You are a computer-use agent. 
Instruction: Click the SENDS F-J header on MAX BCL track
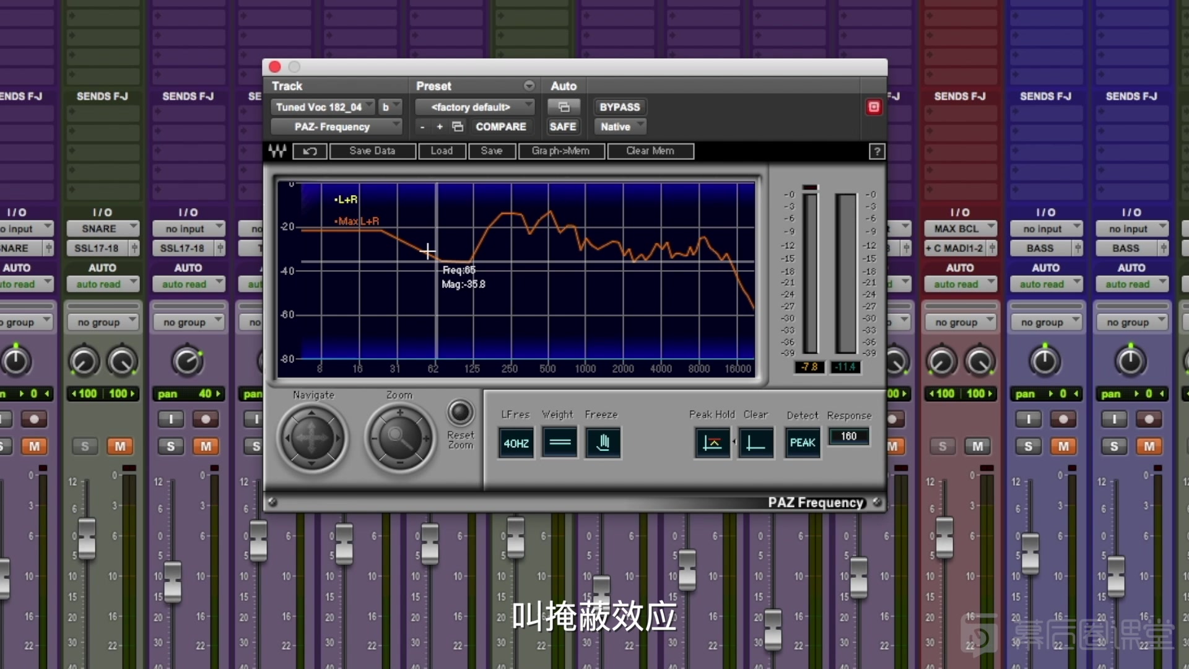coord(960,96)
